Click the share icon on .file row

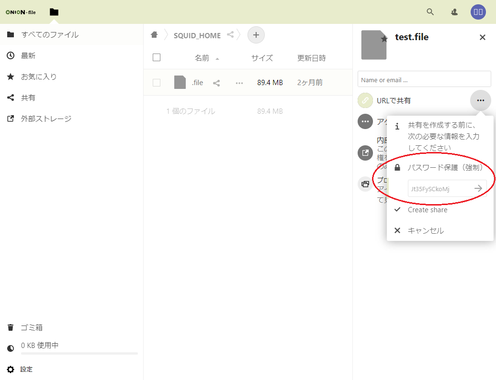coord(216,83)
